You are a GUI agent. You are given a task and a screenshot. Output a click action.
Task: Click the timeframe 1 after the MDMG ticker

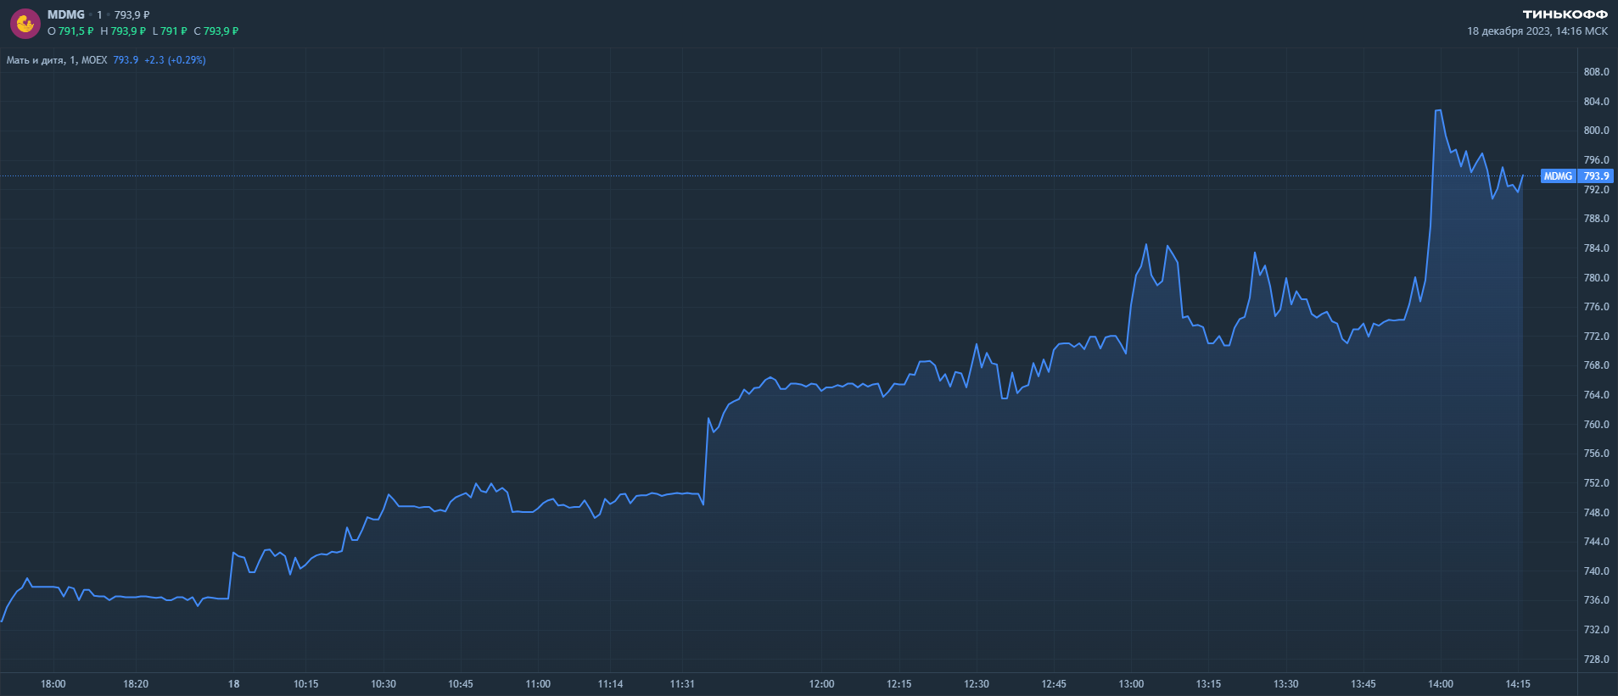tap(99, 14)
